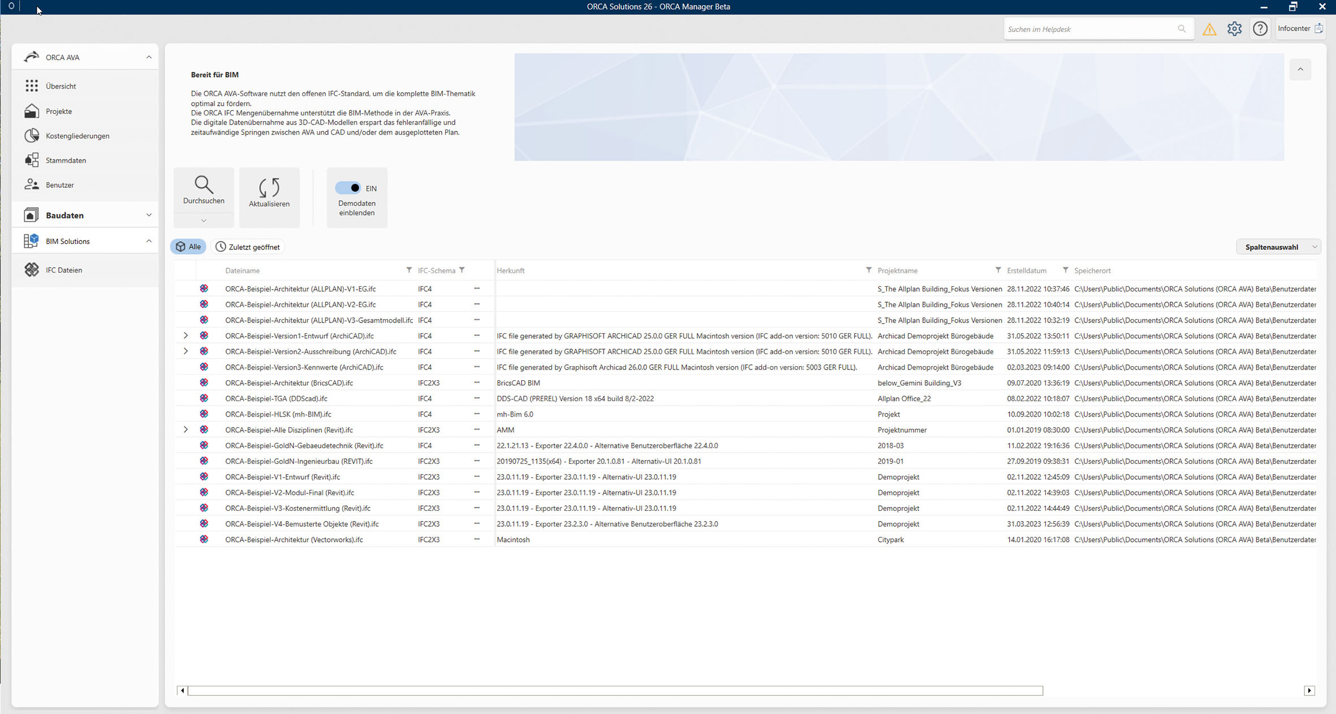Open Kostengliederungen in sidebar
Image resolution: width=1336 pixels, height=714 pixels.
tap(77, 136)
